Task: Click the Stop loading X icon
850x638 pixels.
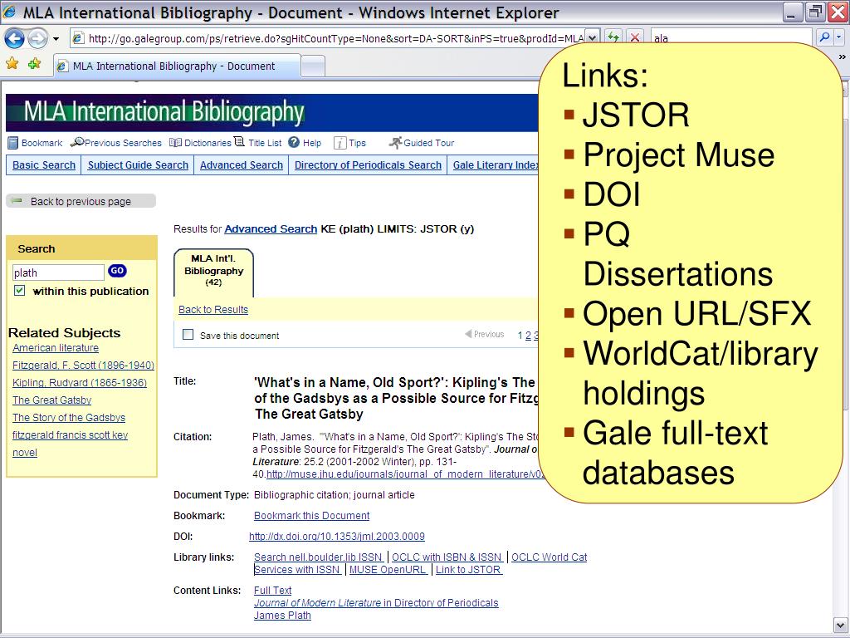Action: tap(635, 38)
